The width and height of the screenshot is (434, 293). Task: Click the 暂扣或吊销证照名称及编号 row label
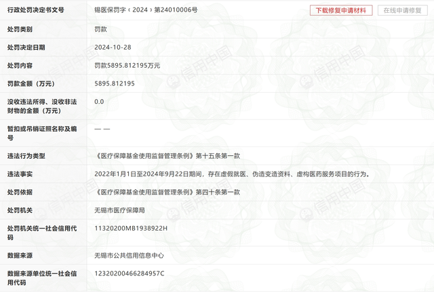tap(42, 133)
